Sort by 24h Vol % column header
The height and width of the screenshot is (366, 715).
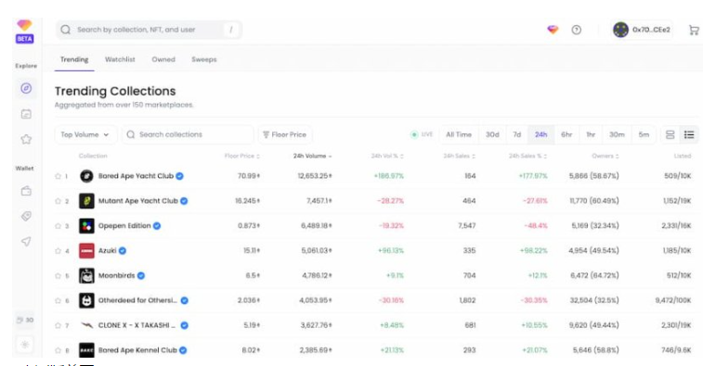[387, 157]
